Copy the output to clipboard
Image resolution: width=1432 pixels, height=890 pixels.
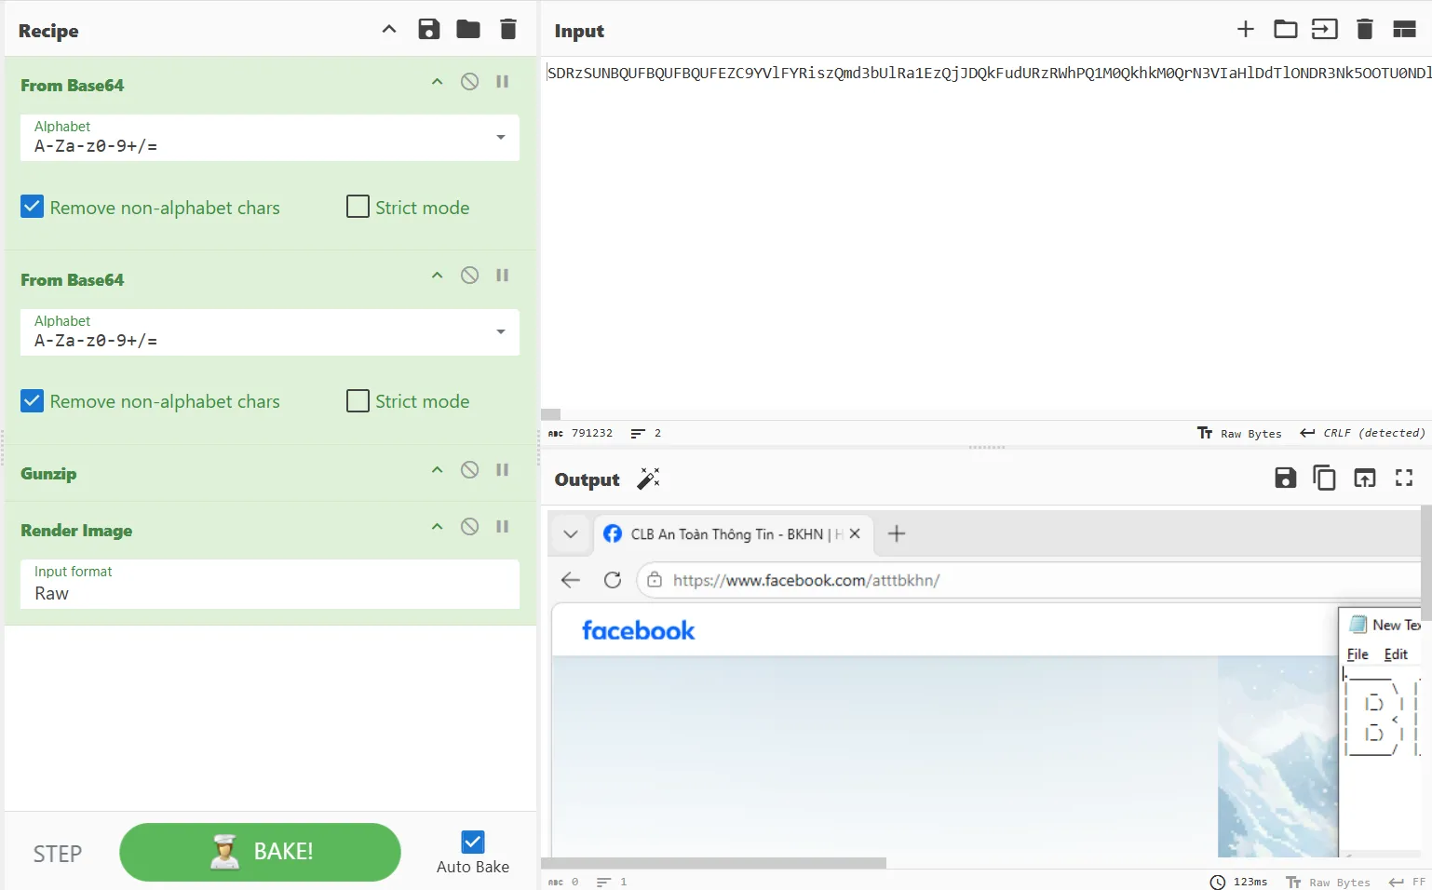point(1324,479)
